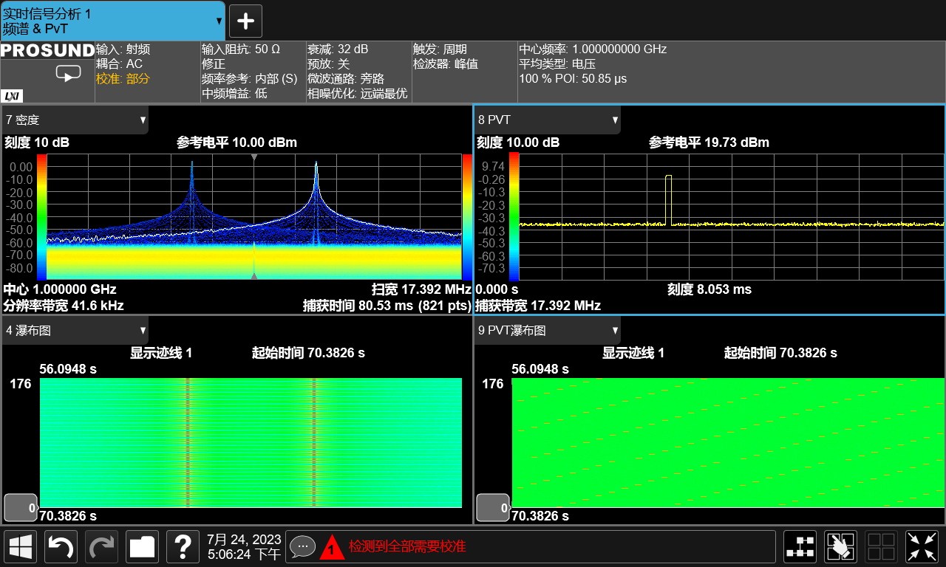This screenshot has width=946, height=567.
Task: Expand the 9 PVT瀑布图 window dropdown
Action: click(548, 330)
